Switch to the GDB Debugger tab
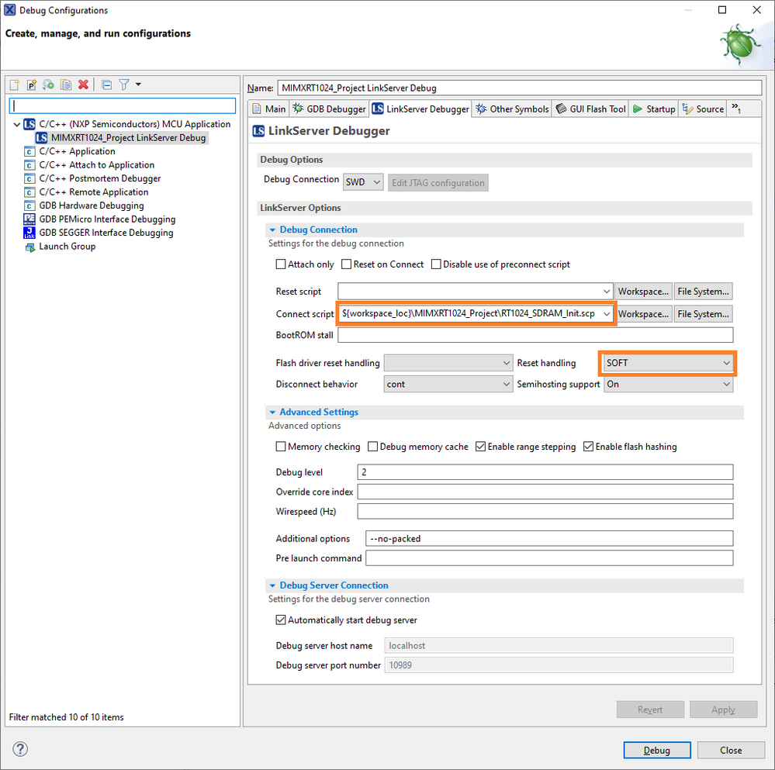The image size is (775, 770). pyautogui.click(x=329, y=109)
